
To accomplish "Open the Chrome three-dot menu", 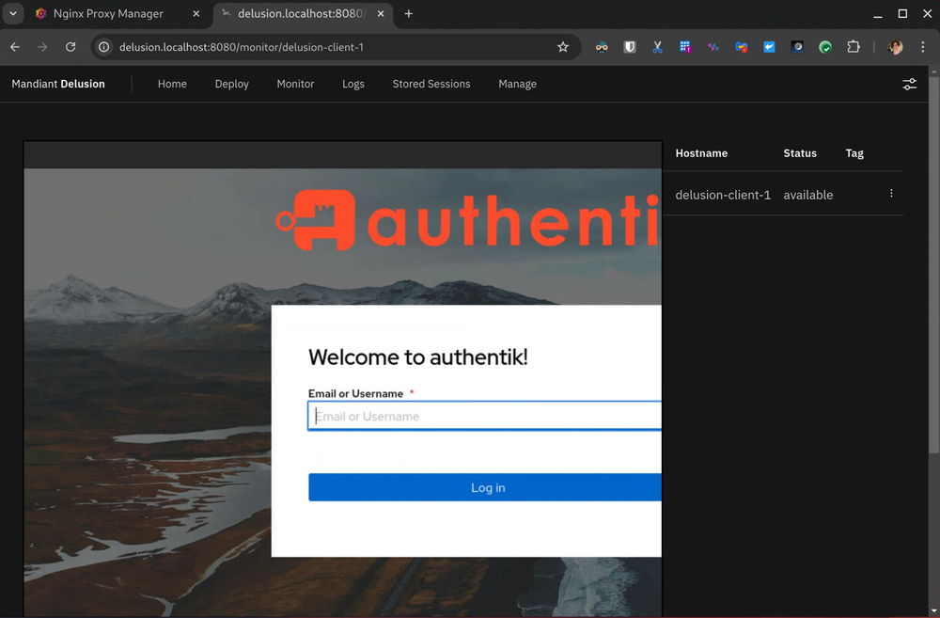I will click(923, 47).
